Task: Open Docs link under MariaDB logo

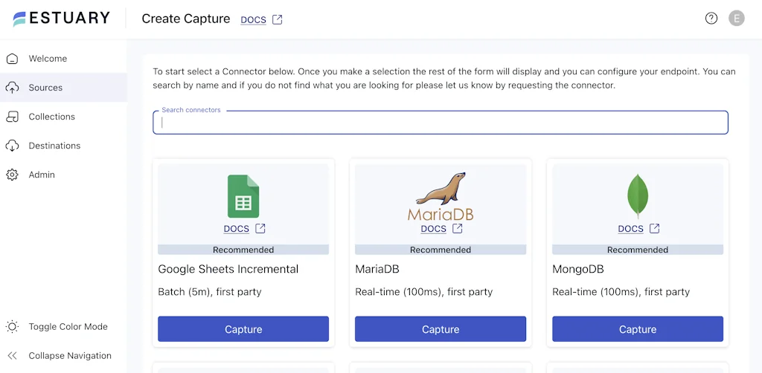Action: click(x=433, y=229)
